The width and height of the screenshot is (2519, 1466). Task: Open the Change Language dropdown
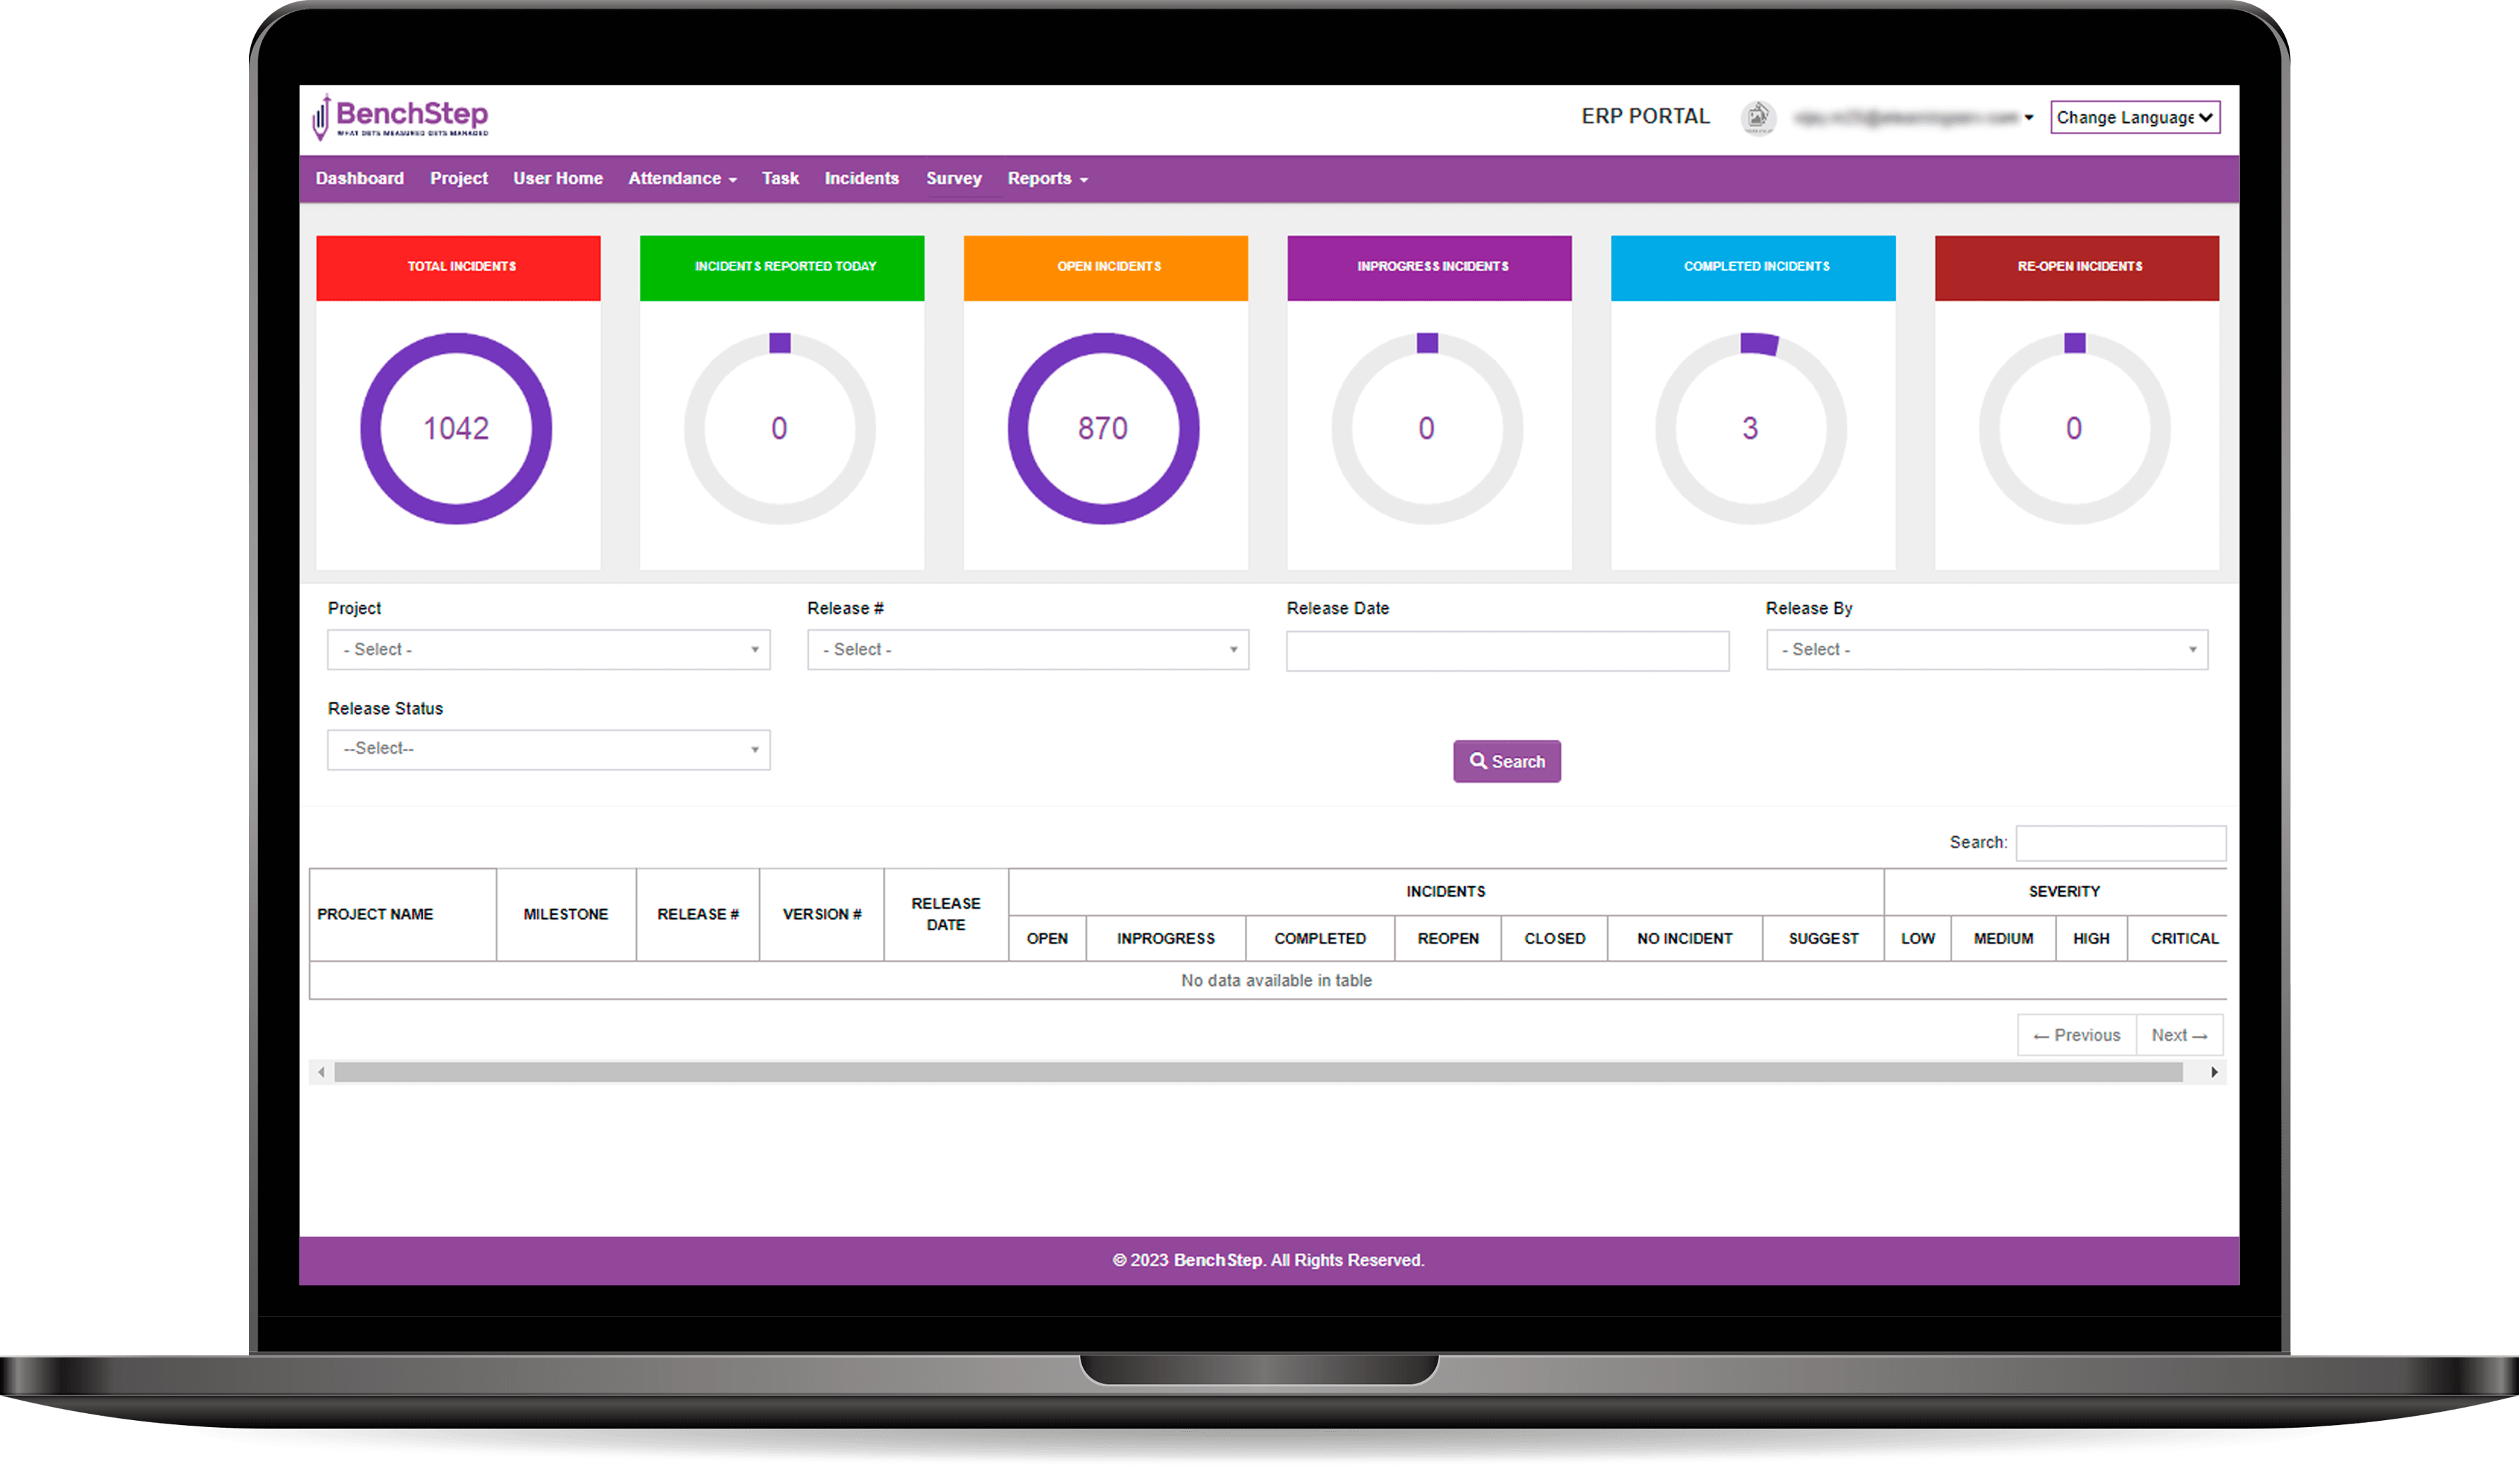pyautogui.click(x=2135, y=117)
